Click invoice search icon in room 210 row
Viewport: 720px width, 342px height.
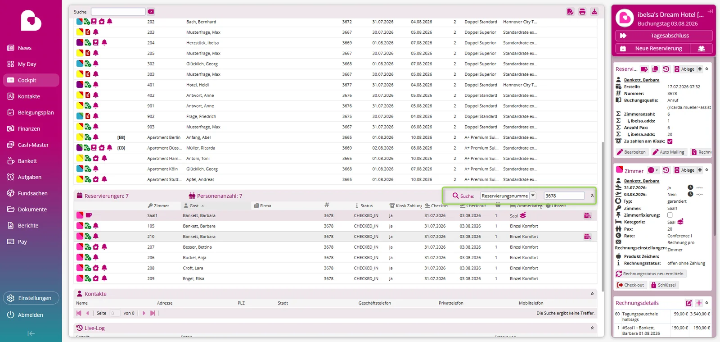587,237
